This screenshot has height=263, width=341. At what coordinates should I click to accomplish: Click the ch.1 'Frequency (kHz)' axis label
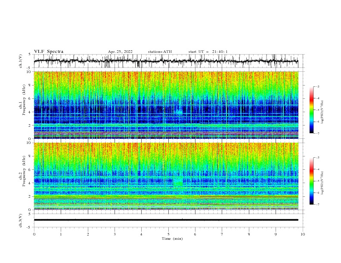24,100
